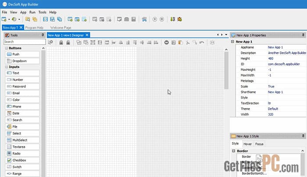The height and width of the screenshot is (177, 307).
Task: Open the dropdown arrow beside the reopen icon
Action: coord(19,19)
